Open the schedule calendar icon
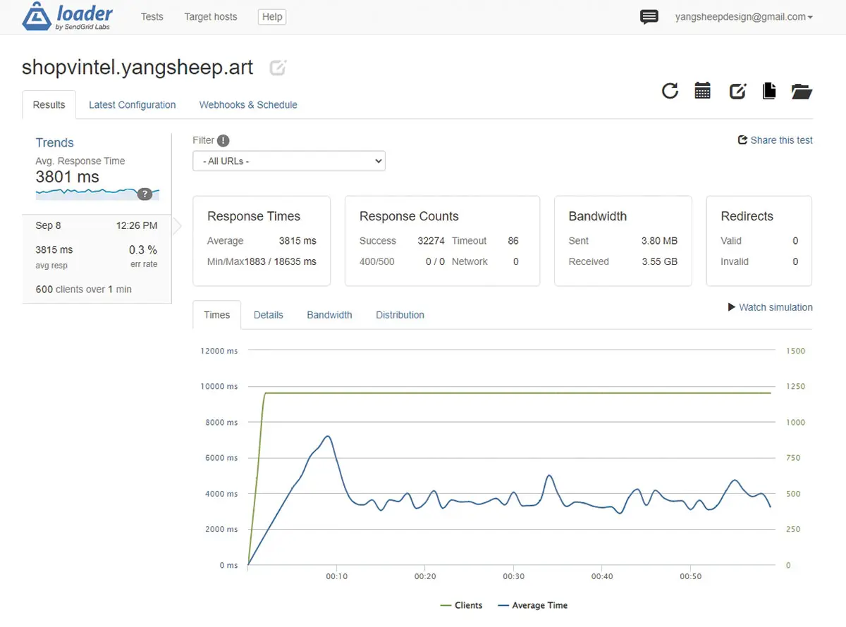846x627 pixels. click(x=702, y=90)
